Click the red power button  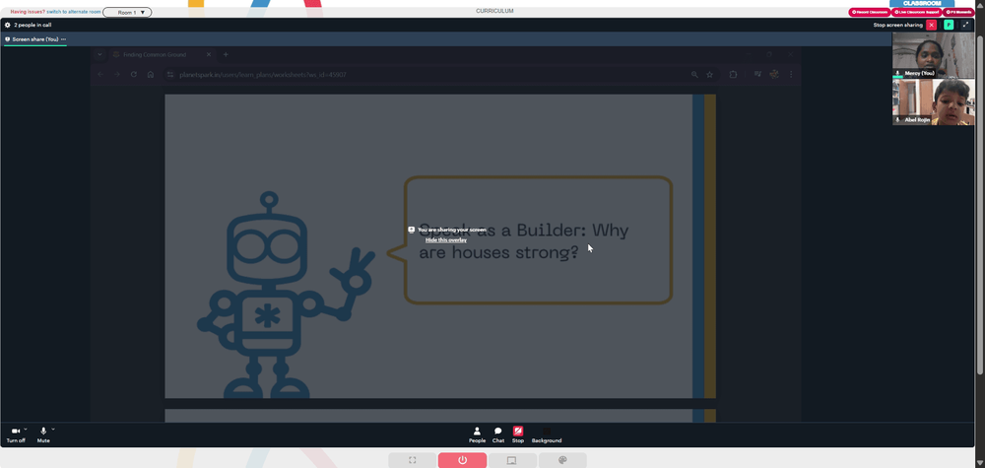click(462, 460)
